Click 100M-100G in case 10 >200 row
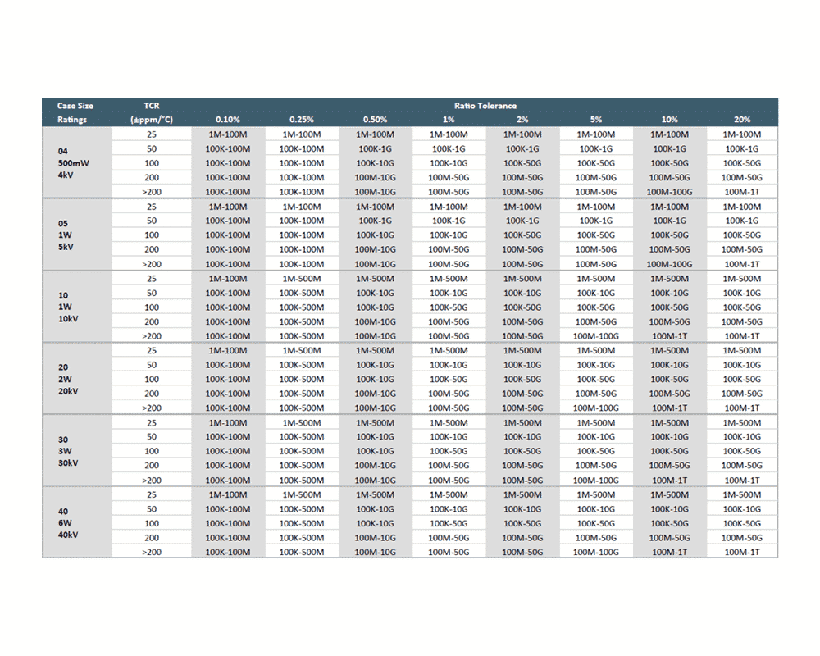The width and height of the screenshot is (820, 656). point(596,336)
